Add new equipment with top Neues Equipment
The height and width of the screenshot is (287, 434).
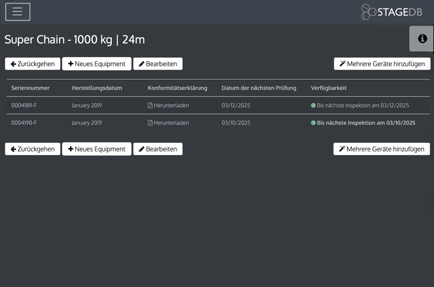[x=97, y=64]
